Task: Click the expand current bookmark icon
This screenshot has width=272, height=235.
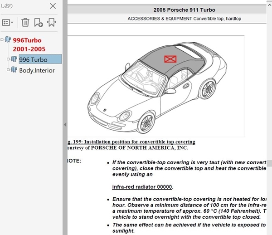Action: click(52, 22)
